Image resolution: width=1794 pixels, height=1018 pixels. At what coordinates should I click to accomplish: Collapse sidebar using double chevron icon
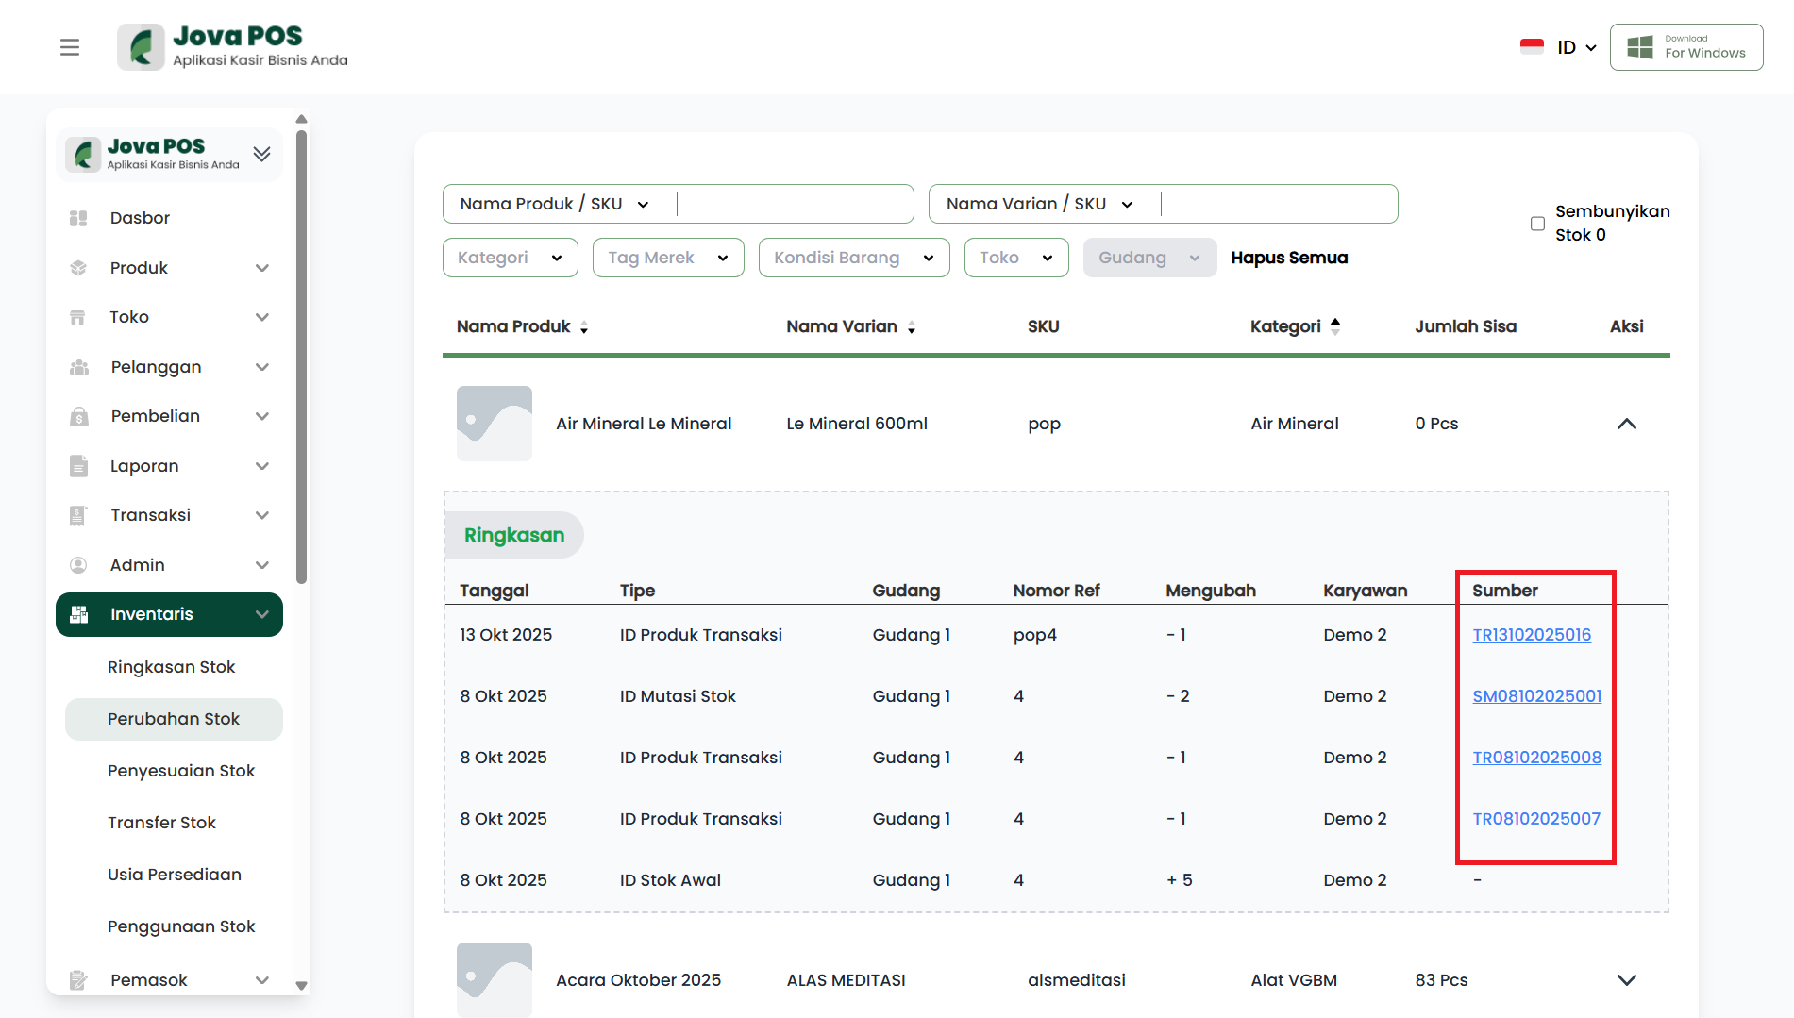[x=261, y=154]
